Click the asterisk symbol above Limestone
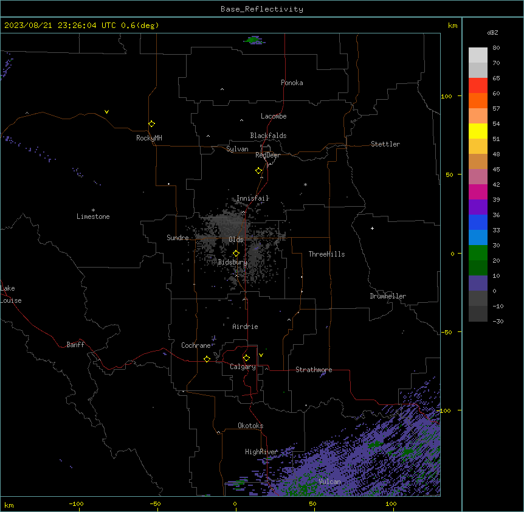This screenshot has height=512, width=524. [93, 210]
